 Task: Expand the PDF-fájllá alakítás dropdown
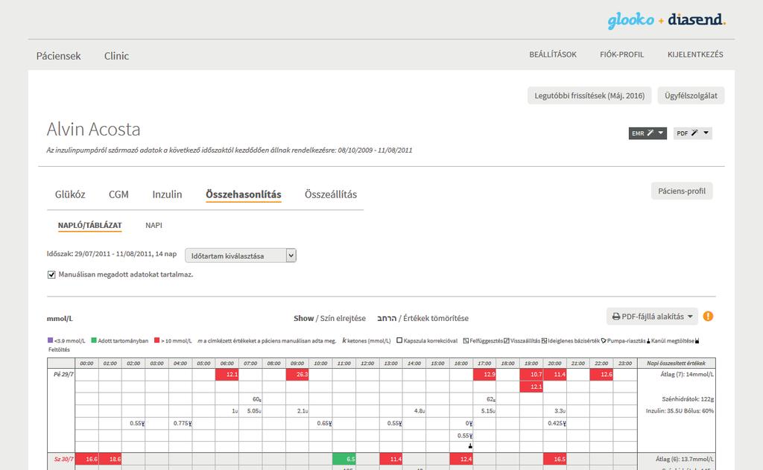coord(690,317)
